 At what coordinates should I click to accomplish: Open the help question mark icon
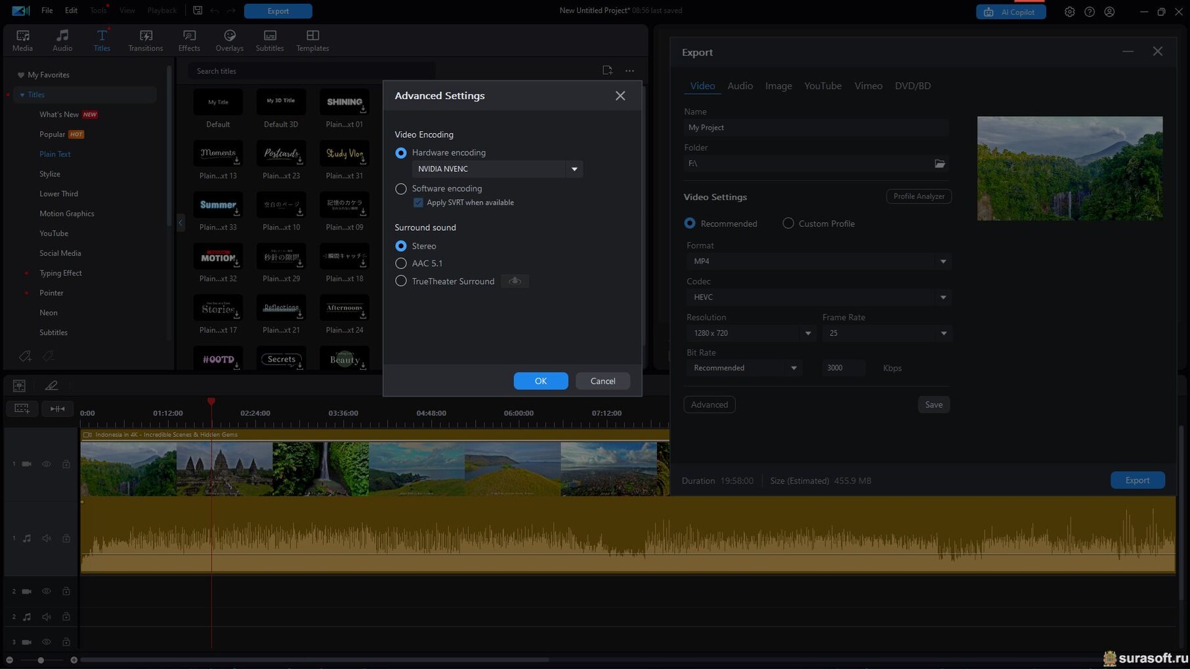(x=1090, y=12)
